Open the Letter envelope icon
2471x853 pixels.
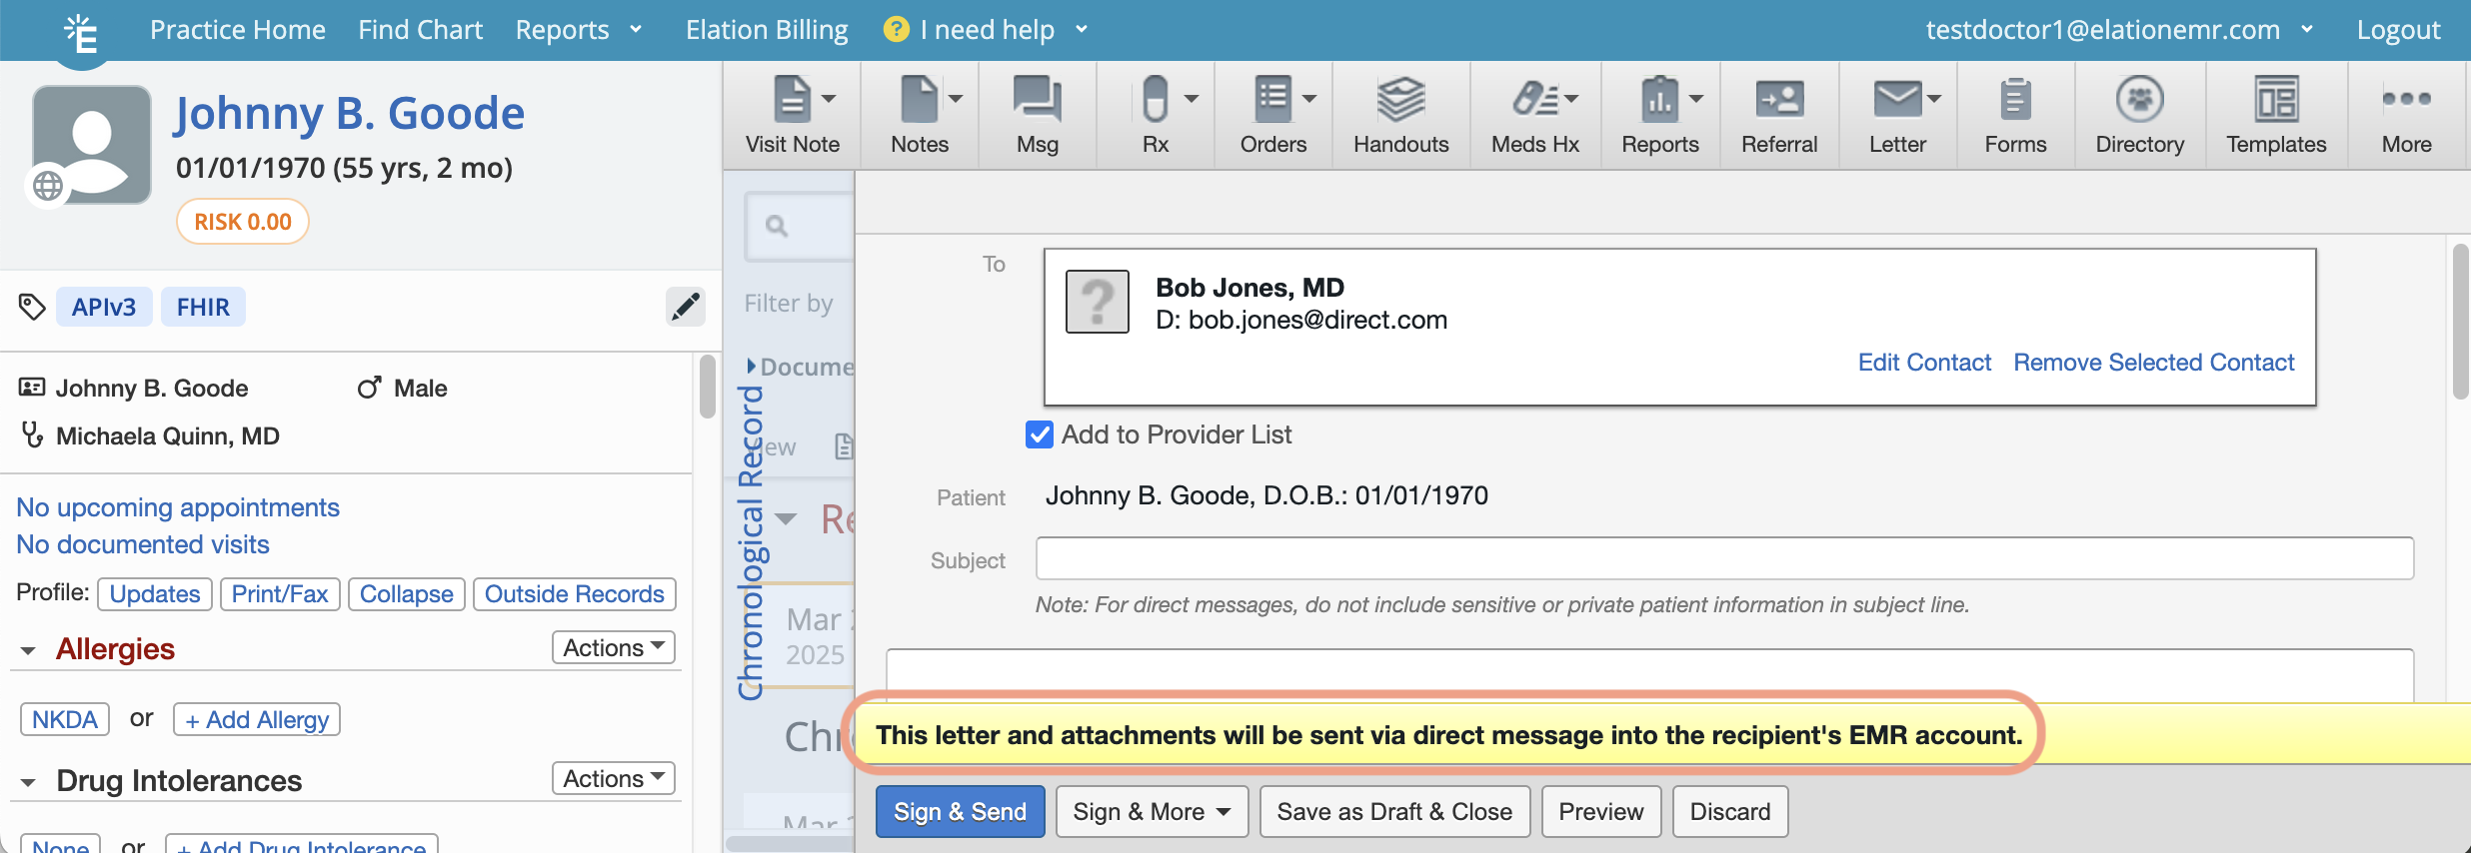[x=1896, y=99]
